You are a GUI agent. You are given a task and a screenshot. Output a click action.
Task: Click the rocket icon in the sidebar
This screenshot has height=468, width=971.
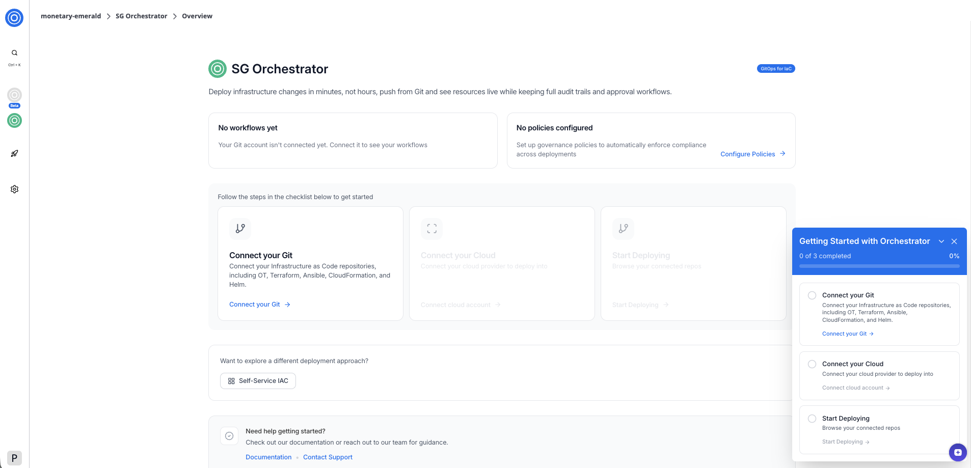pos(14,153)
